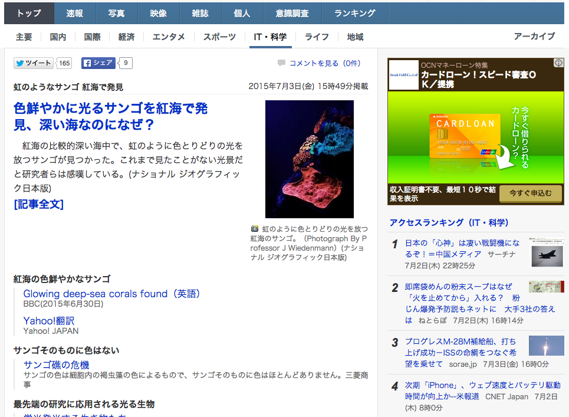The width and height of the screenshot is (569, 417).
Task: Click the comment speech bubble icon
Action: [x=281, y=63]
